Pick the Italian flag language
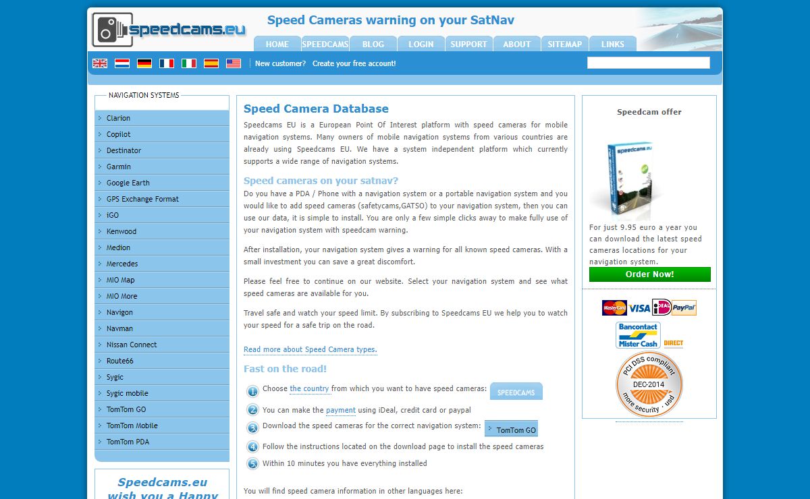Viewport: 810px width, 499px height. pyautogui.click(x=189, y=63)
